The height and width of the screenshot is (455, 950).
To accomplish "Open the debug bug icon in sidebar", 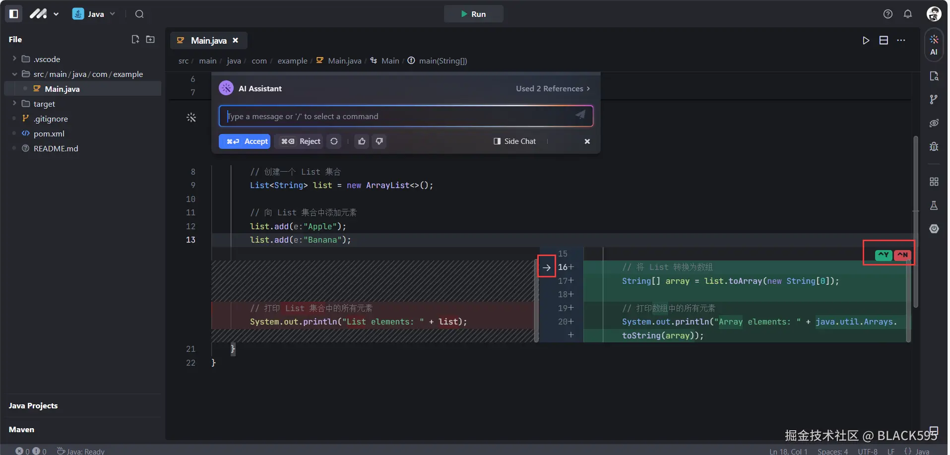I will pyautogui.click(x=934, y=146).
